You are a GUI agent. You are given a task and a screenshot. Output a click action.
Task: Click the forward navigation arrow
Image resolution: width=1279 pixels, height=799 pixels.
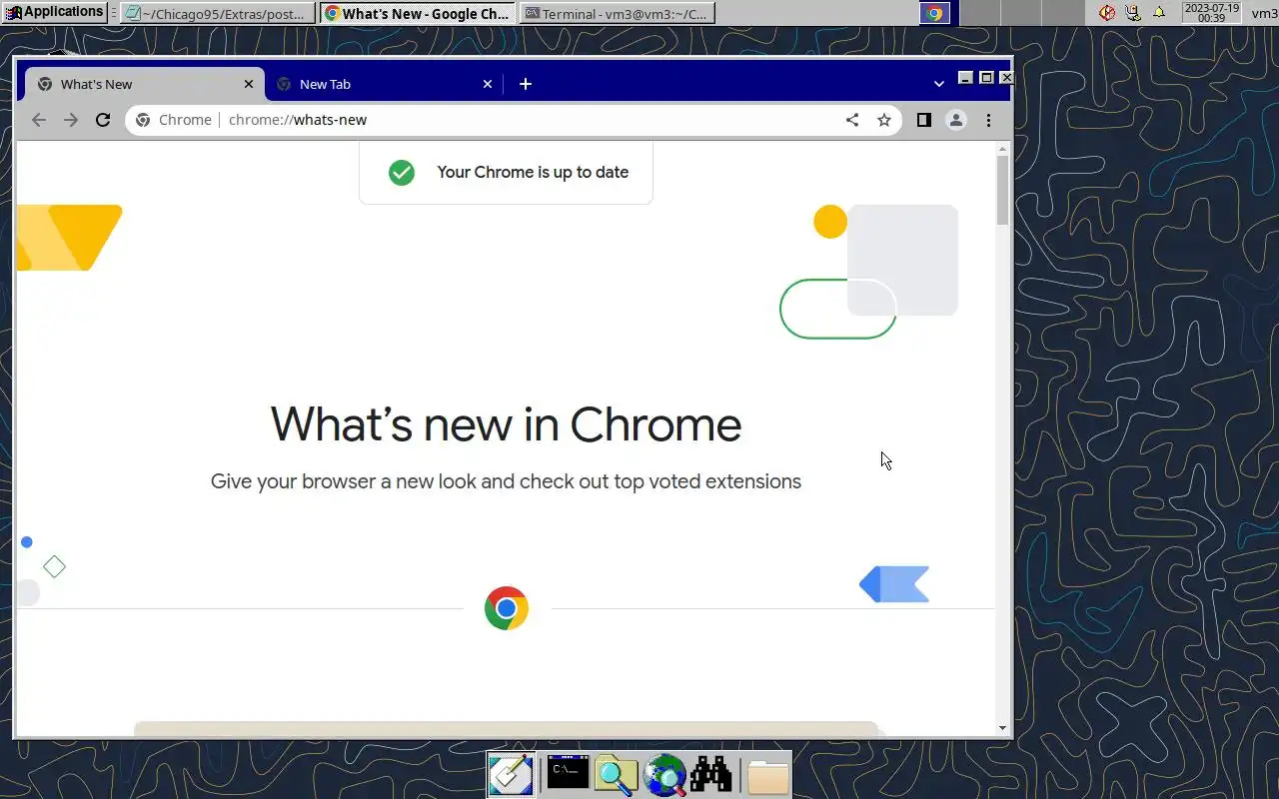pos(70,120)
